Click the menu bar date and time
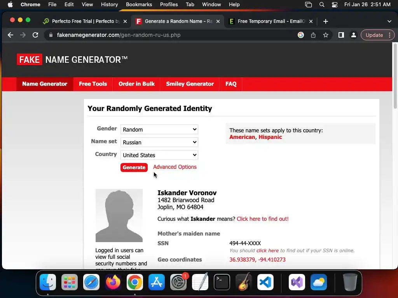 click(x=367, y=5)
